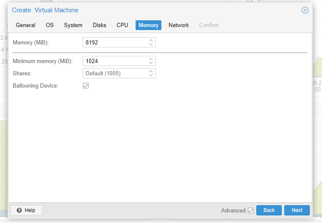This screenshot has height=223, width=322.
Task: Focus the Minimum memory (MiB) field
Action: (114, 61)
